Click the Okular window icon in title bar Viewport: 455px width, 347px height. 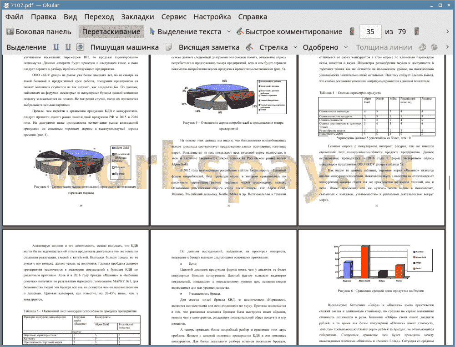click(x=6, y=5)
